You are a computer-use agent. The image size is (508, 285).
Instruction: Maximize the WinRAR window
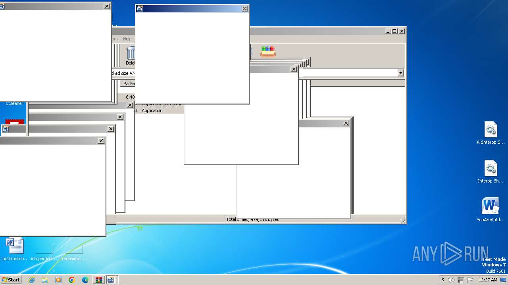(394, 31)
